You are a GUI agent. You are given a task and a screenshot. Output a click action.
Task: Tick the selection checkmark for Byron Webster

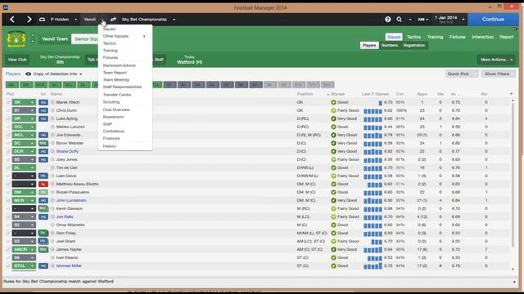coord(8,143)
